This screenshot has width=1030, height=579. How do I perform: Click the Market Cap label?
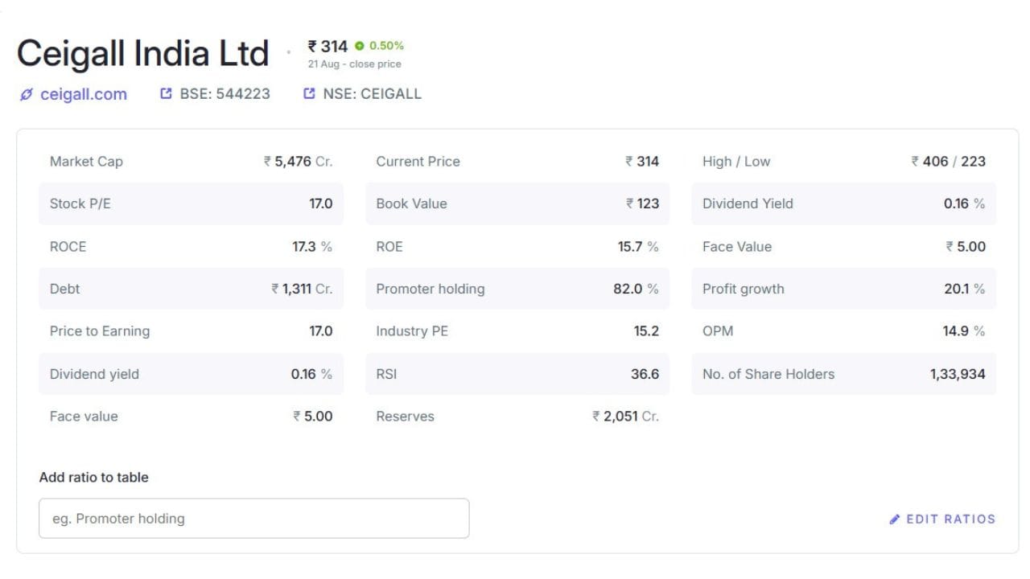tap(86, 162)
